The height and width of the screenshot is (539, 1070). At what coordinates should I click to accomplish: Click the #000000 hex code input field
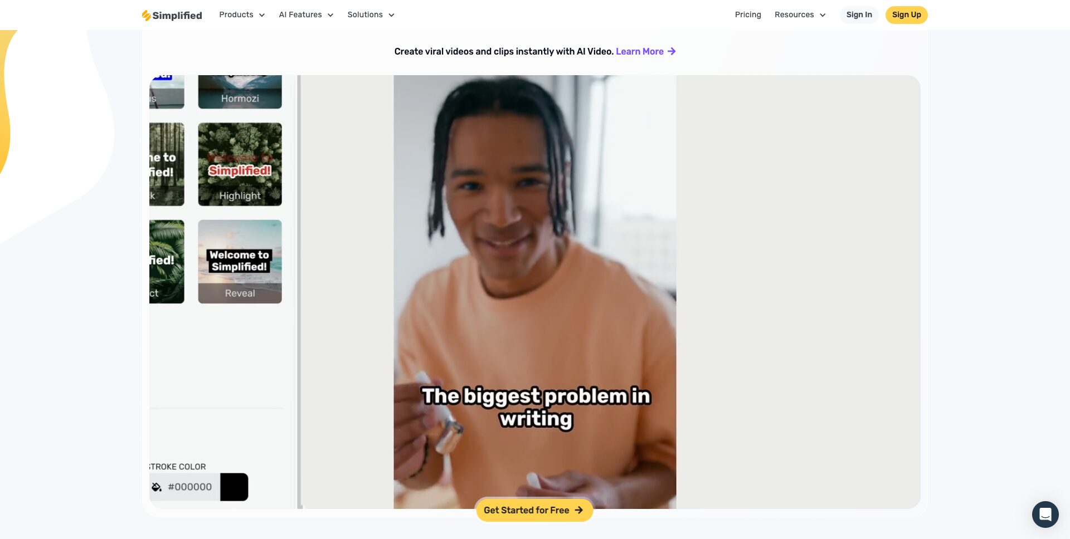click(190, 486)
